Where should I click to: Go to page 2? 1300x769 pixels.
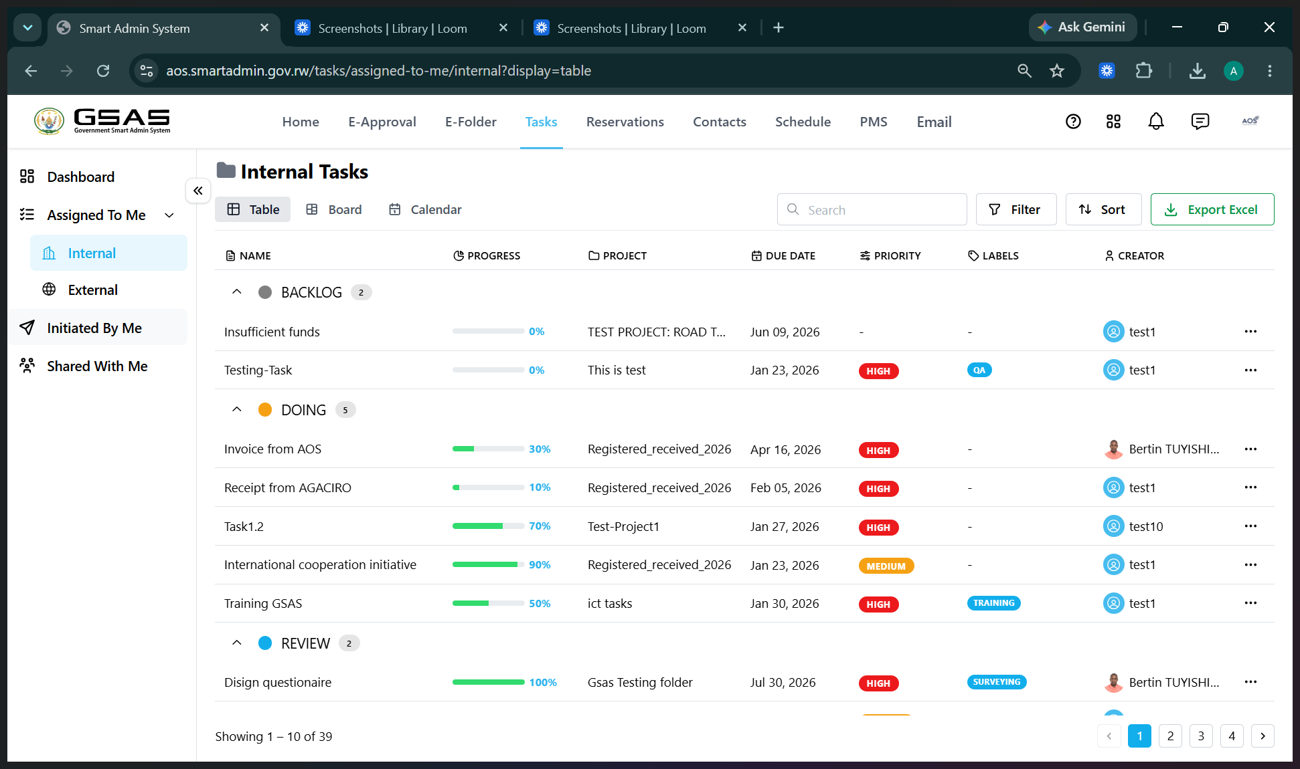click(1170, 736)
